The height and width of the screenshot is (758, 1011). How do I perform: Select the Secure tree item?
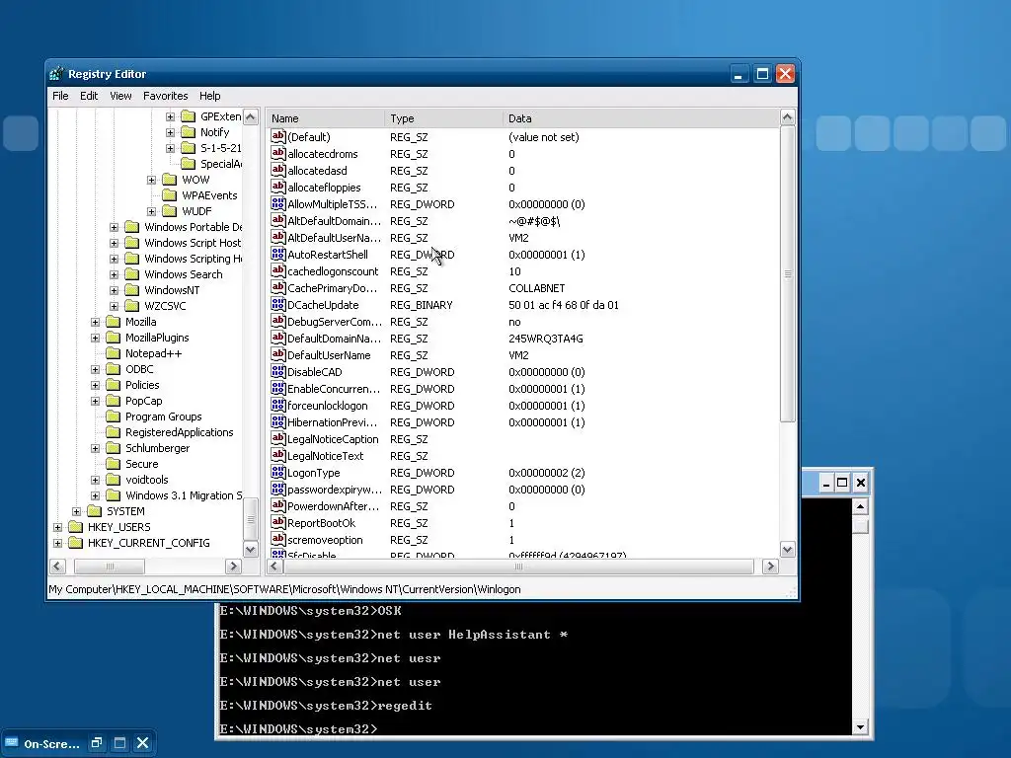(x=142, y=464)
